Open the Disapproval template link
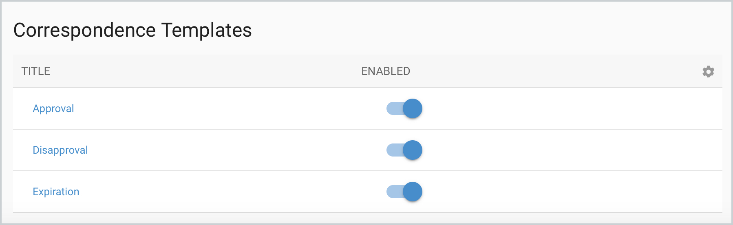Image resolution: width=733 pixels, height=225 pixels. coord(60,150)
